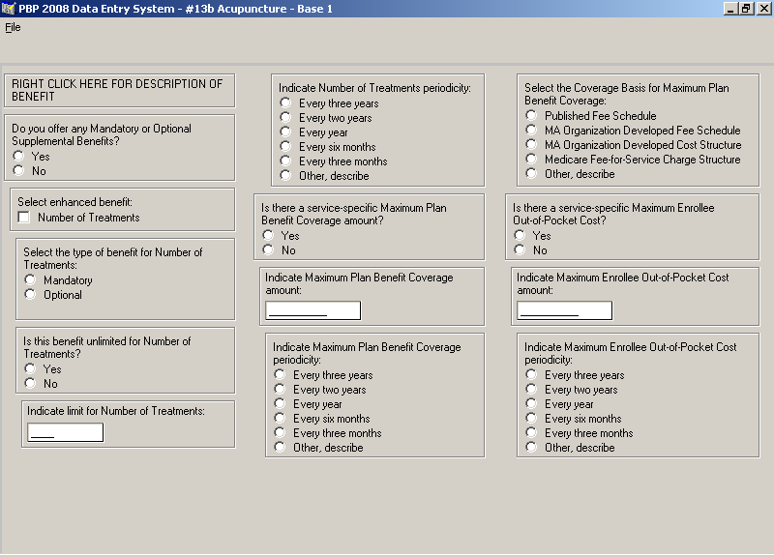Select Yes for Mandatory or Optional Supplemental Benefits
The width and height of the screenshot is (774, 557).
coord(18,156)
